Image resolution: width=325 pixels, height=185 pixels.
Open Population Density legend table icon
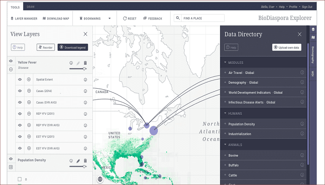click(x=11, y=166)
